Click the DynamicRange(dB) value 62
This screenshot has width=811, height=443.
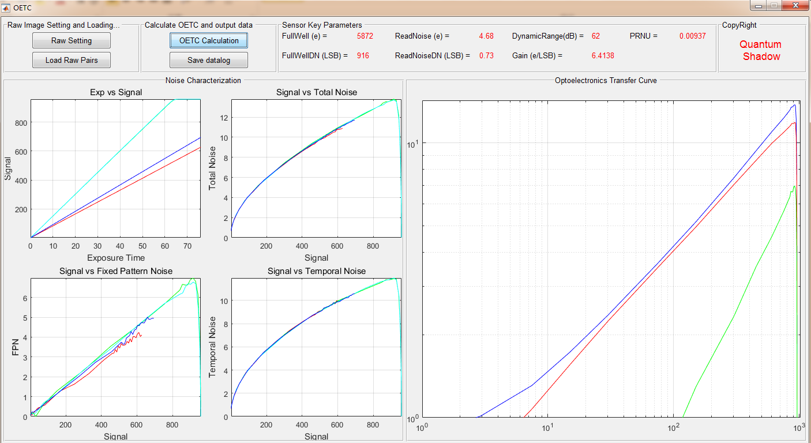click(x=596, y=36)
